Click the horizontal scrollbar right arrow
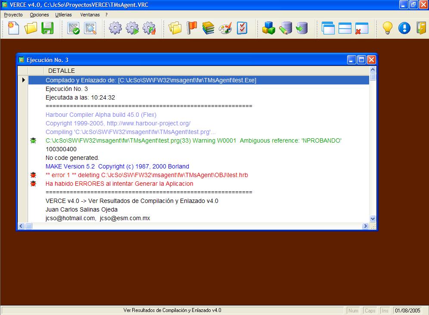The width and height of the screenshot is (429, 315). [x=365, y=226]
